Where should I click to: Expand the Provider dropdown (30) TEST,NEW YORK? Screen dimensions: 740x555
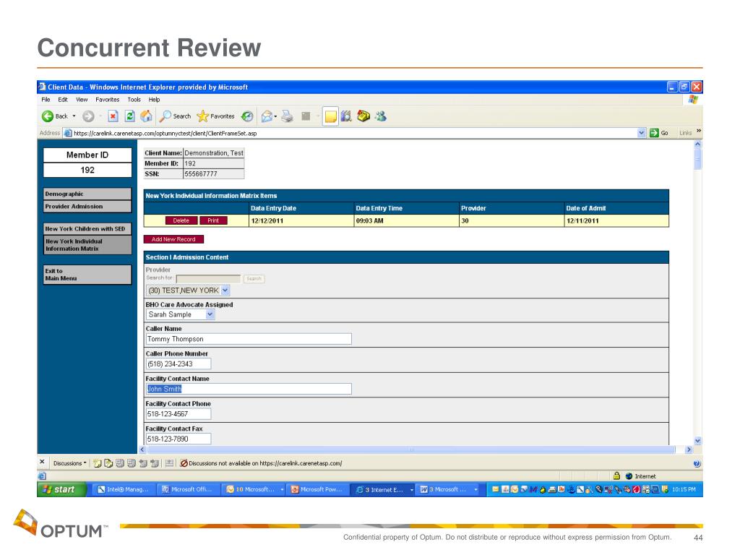click(225, 291)
